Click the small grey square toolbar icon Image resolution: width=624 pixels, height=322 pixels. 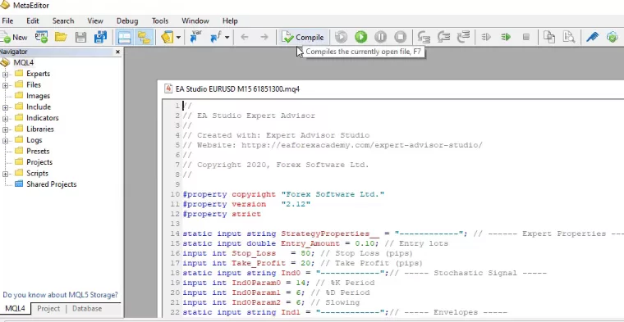(525, 38)
